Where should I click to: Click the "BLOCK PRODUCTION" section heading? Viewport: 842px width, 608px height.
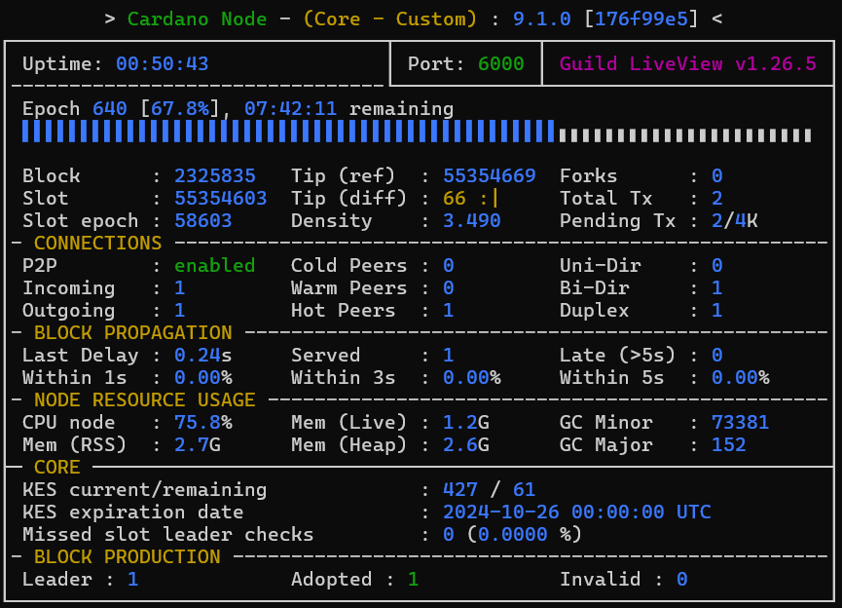(x=128, y=557)
